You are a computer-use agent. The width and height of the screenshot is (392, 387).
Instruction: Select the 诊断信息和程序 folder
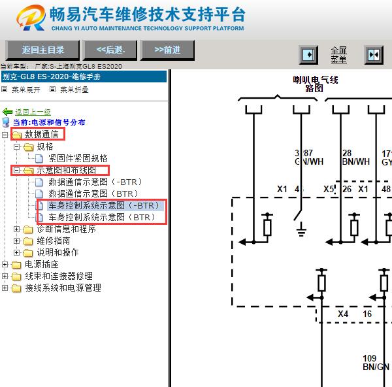[x=66, y=229]
